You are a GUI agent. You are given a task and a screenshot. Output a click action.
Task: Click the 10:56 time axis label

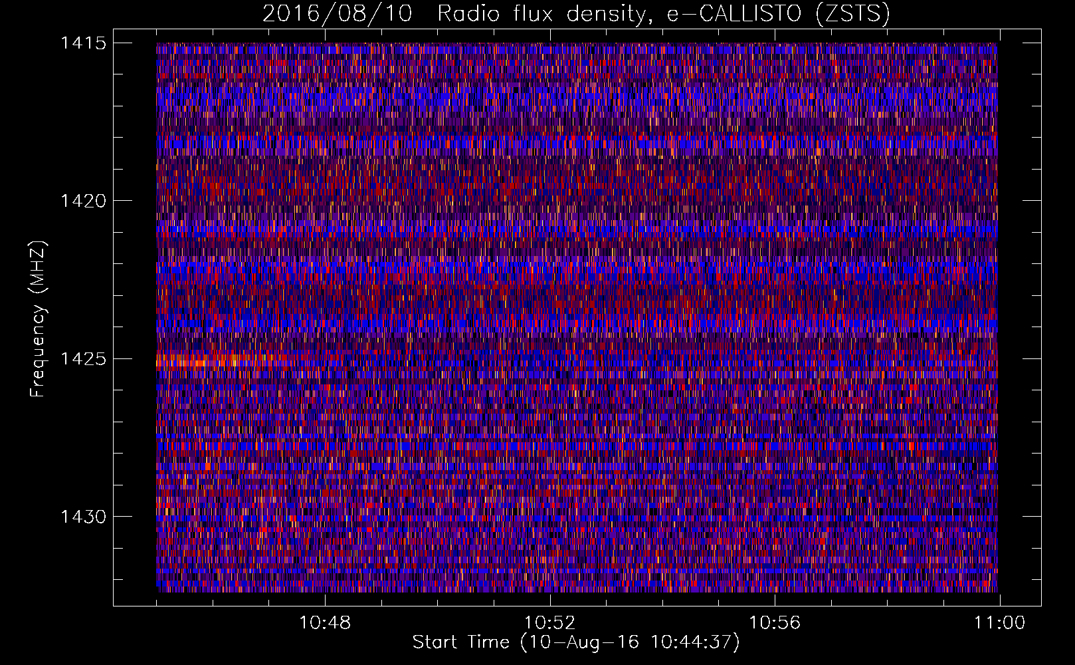coord(775,623)
